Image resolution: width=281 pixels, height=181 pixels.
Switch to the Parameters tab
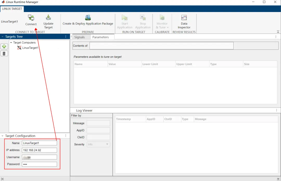100,37
